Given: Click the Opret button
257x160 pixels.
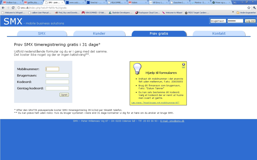Looking at the screenshot, I should [x=64, y=95].
